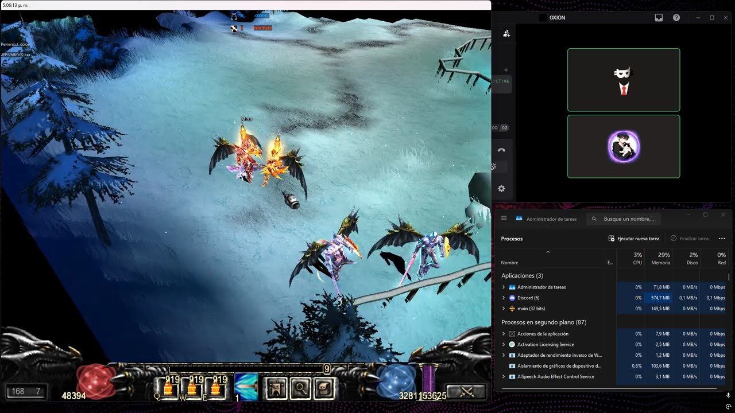Image resolution: width=735 pixels, height=413 pixels.
Task: Select the masked suit avatar call tile
Action: point(624,80)
